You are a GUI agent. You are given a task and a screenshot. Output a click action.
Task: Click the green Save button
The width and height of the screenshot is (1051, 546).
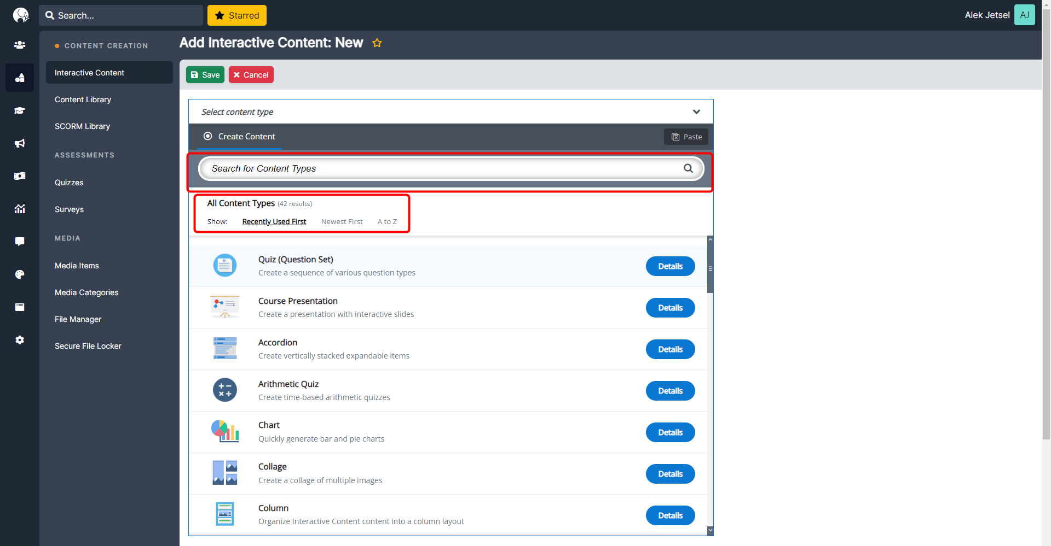coord(205,75)
